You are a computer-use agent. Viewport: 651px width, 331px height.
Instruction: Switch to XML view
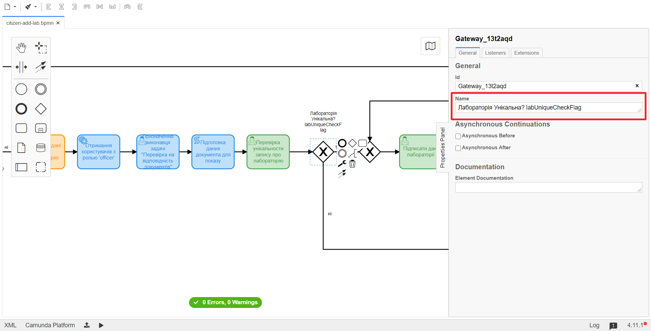pos(10,325)
